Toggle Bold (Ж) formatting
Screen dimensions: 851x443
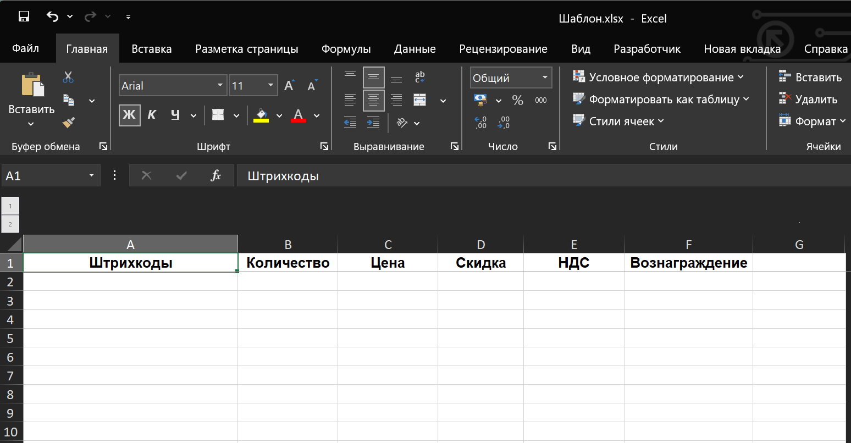(130, 115)
